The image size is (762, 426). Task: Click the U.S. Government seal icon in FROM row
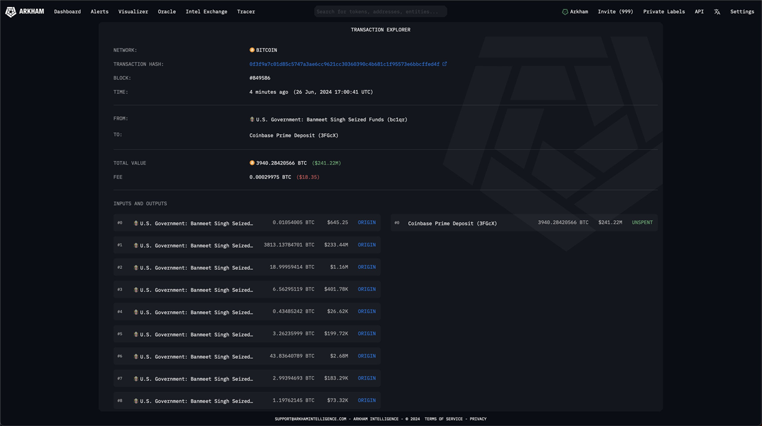[x=252, y=120]
